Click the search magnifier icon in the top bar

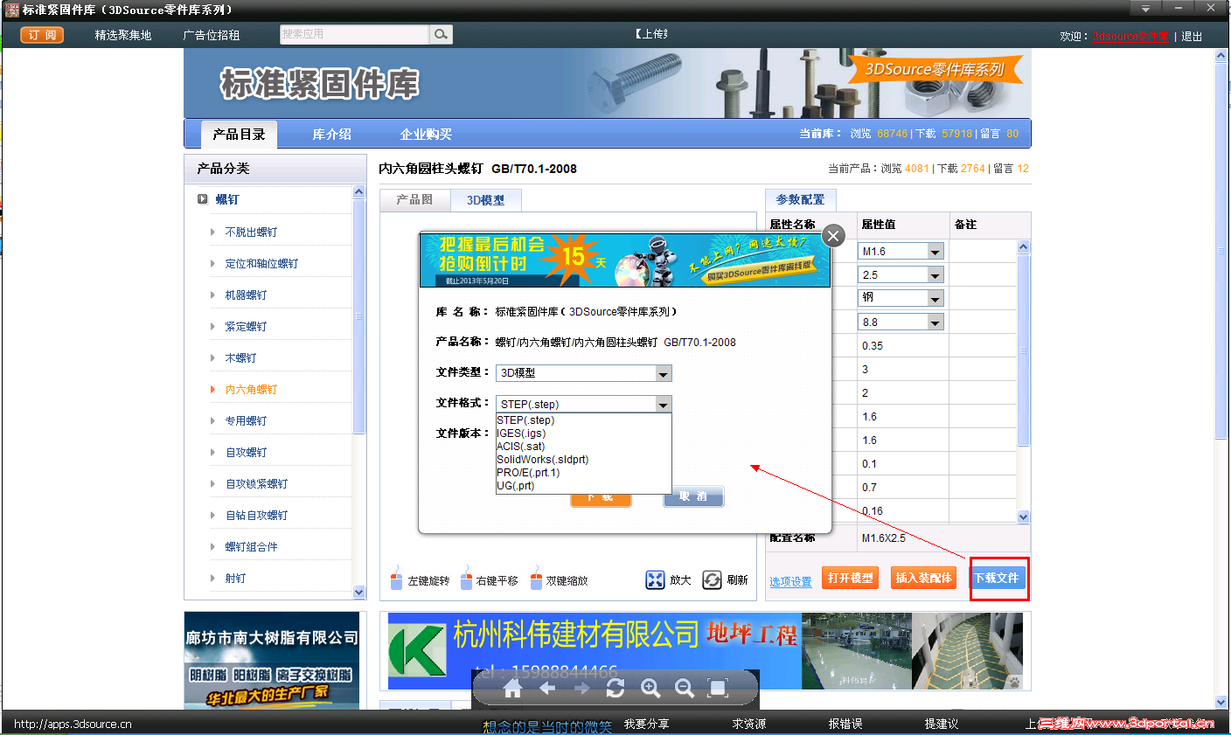[440, 33]
